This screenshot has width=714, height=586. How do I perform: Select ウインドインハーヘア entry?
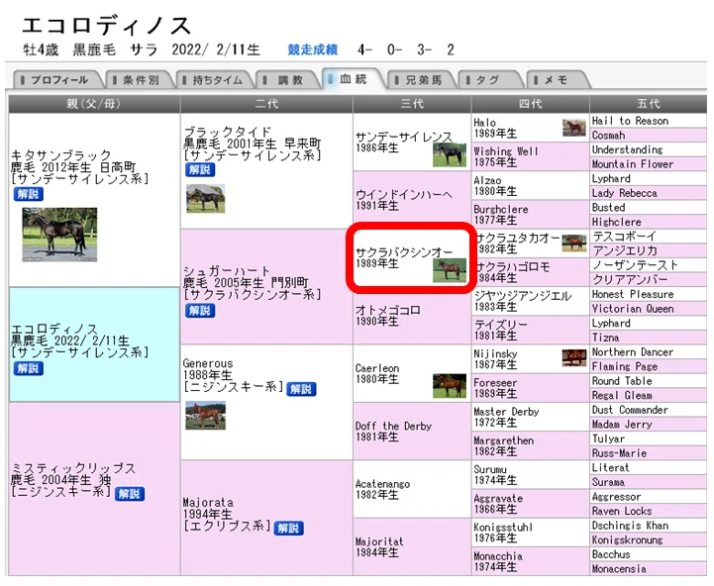point(412,200)
